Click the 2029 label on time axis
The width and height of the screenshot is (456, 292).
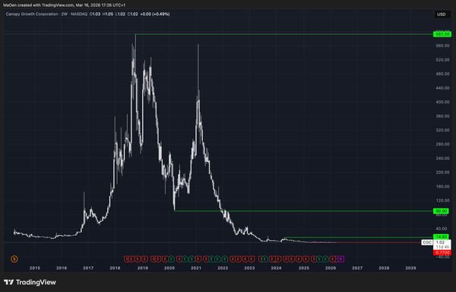411,268
